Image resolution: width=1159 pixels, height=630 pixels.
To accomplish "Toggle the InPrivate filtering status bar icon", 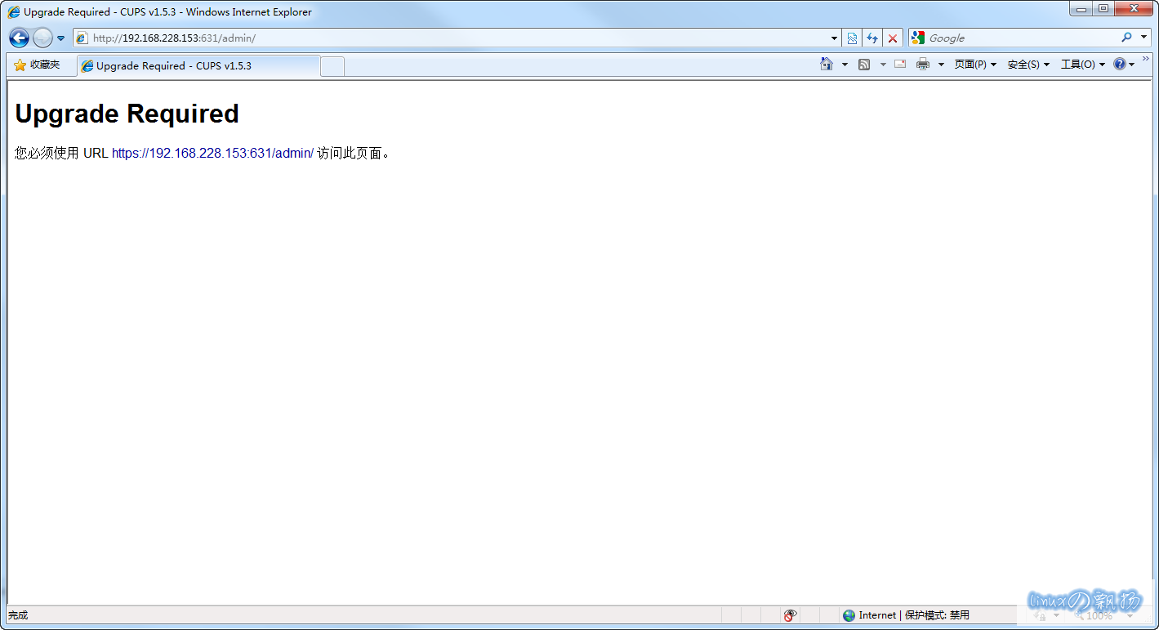I will [790, 615].
